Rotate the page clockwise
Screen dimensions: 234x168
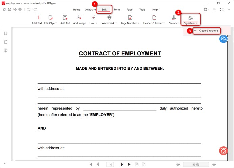(144, 164)
